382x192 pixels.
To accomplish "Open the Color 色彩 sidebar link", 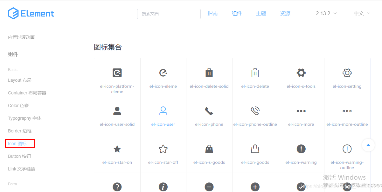I will 18,106.
